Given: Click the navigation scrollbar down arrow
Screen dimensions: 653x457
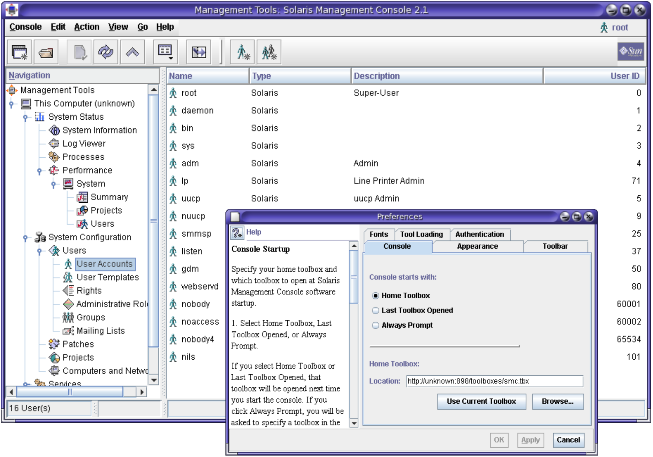Looking at the screenshot, I should click(x=154, y=380).
